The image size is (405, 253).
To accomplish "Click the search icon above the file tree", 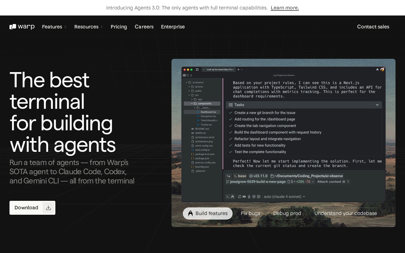I will 188,75.
